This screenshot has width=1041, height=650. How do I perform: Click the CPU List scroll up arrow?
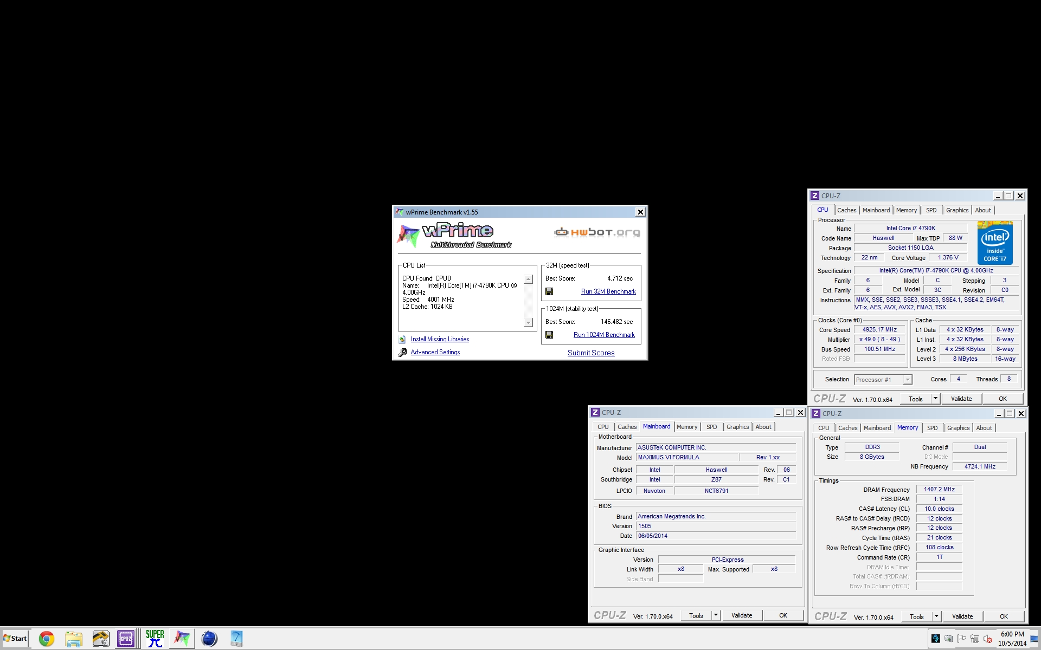click(528, 279)
